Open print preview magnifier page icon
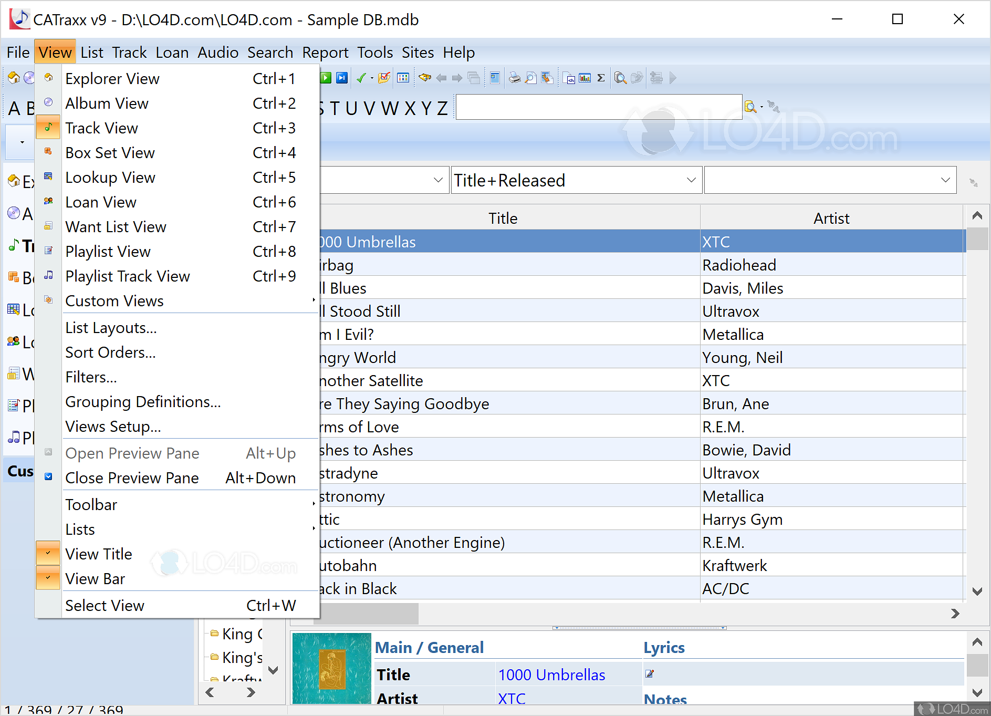 tap(531, 78)
